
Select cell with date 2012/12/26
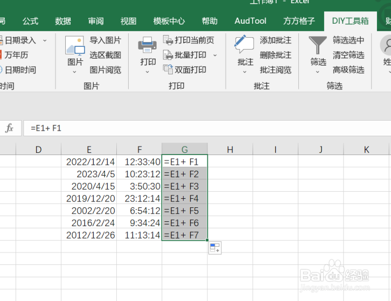(89, 235)
